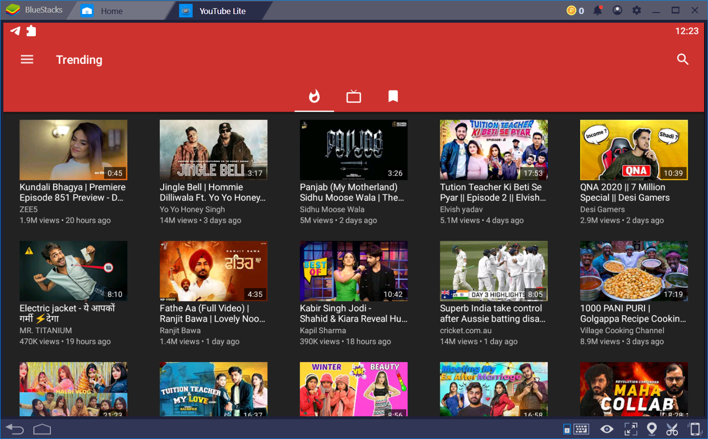This screenshot has height=439, width=708.
Task: Click the Fathe Aa (Full Video) title
Action: point(213,313)
